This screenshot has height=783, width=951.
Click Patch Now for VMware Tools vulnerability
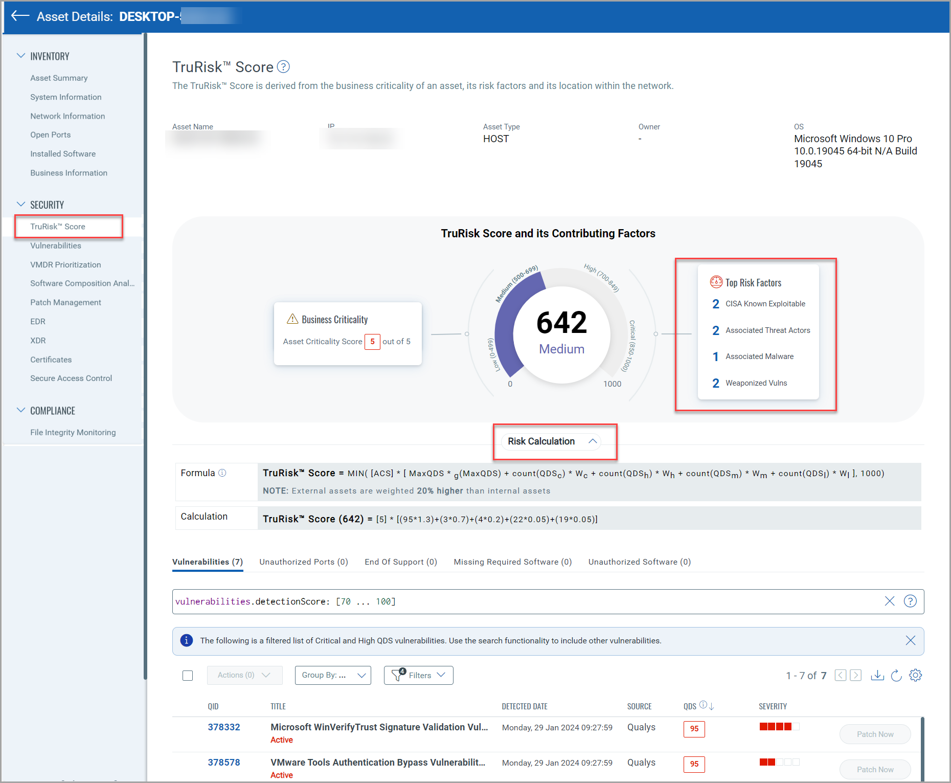(875, 769)
